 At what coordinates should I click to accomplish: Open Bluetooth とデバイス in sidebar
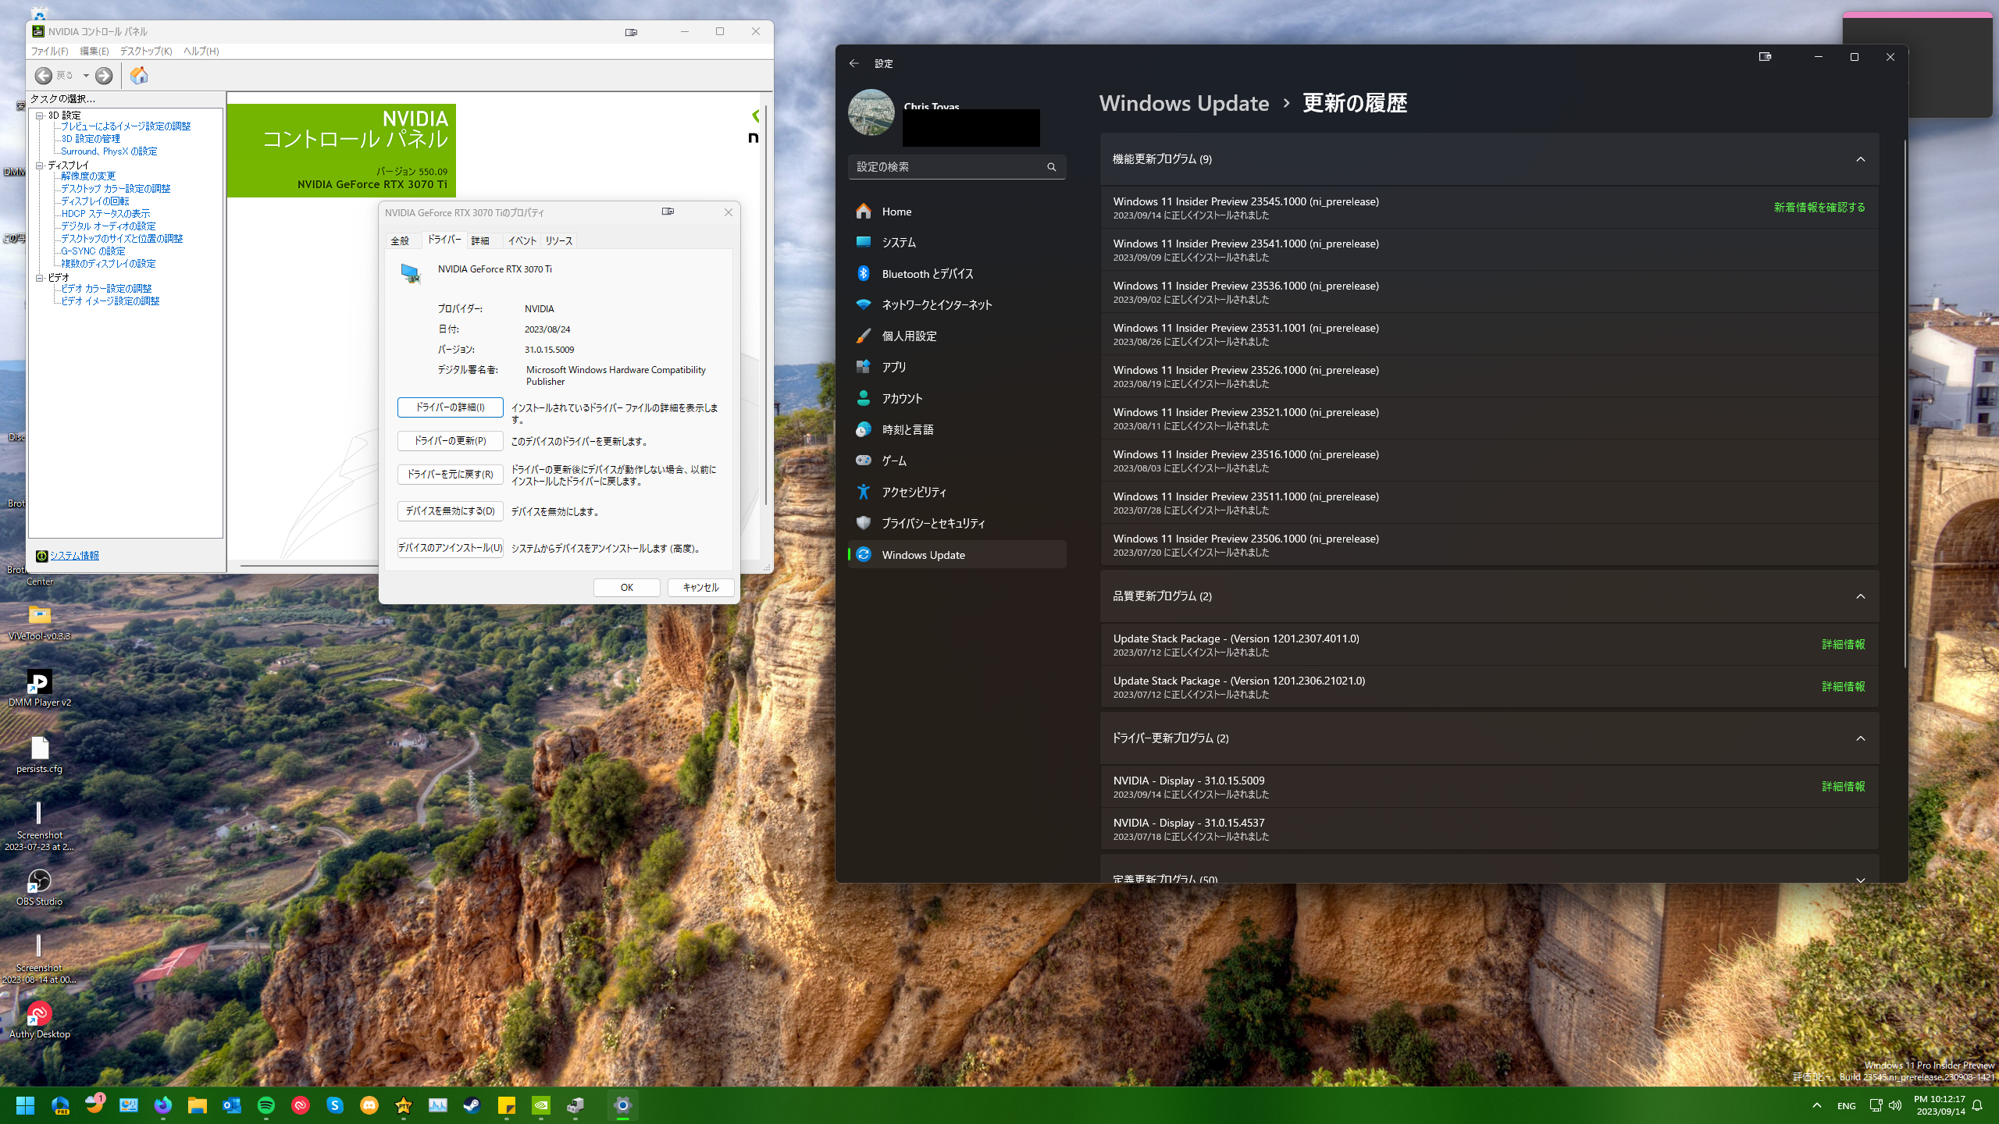click(957, 274)
